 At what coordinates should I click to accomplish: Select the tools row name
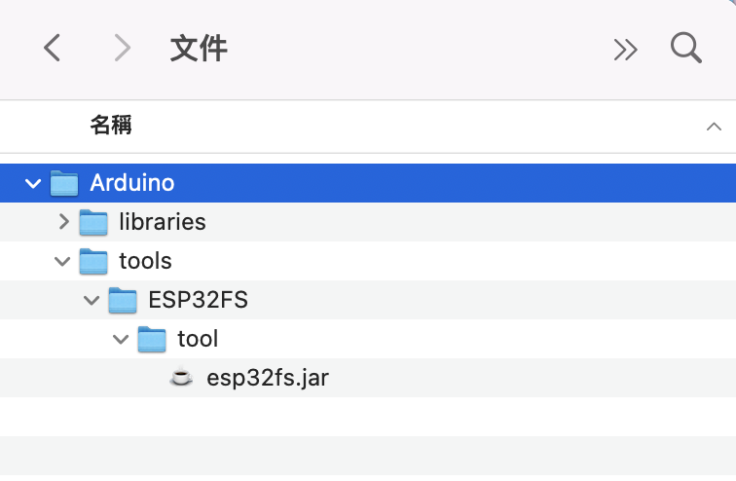click(145, 261)
